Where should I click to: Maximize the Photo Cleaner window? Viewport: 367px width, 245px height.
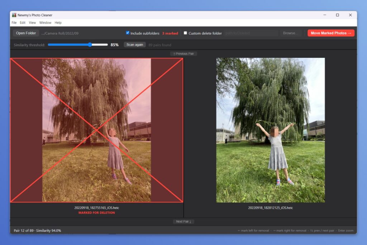[337, 15]
